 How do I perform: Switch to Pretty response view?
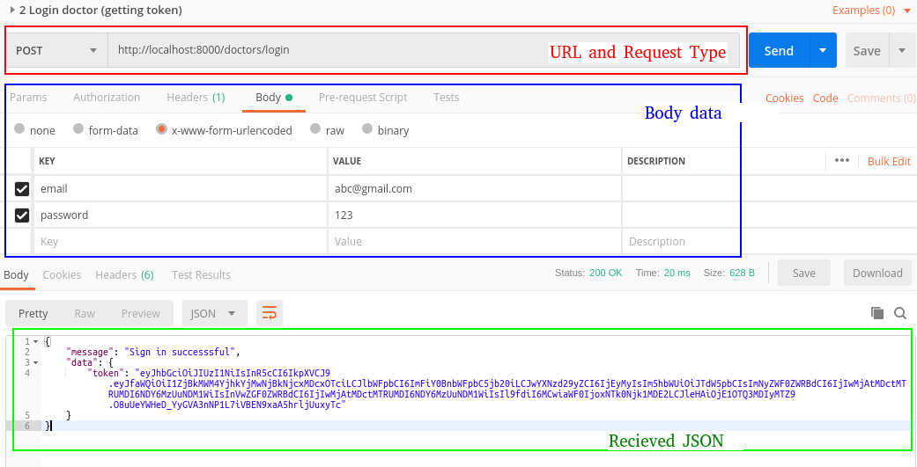tap(33, 313)
